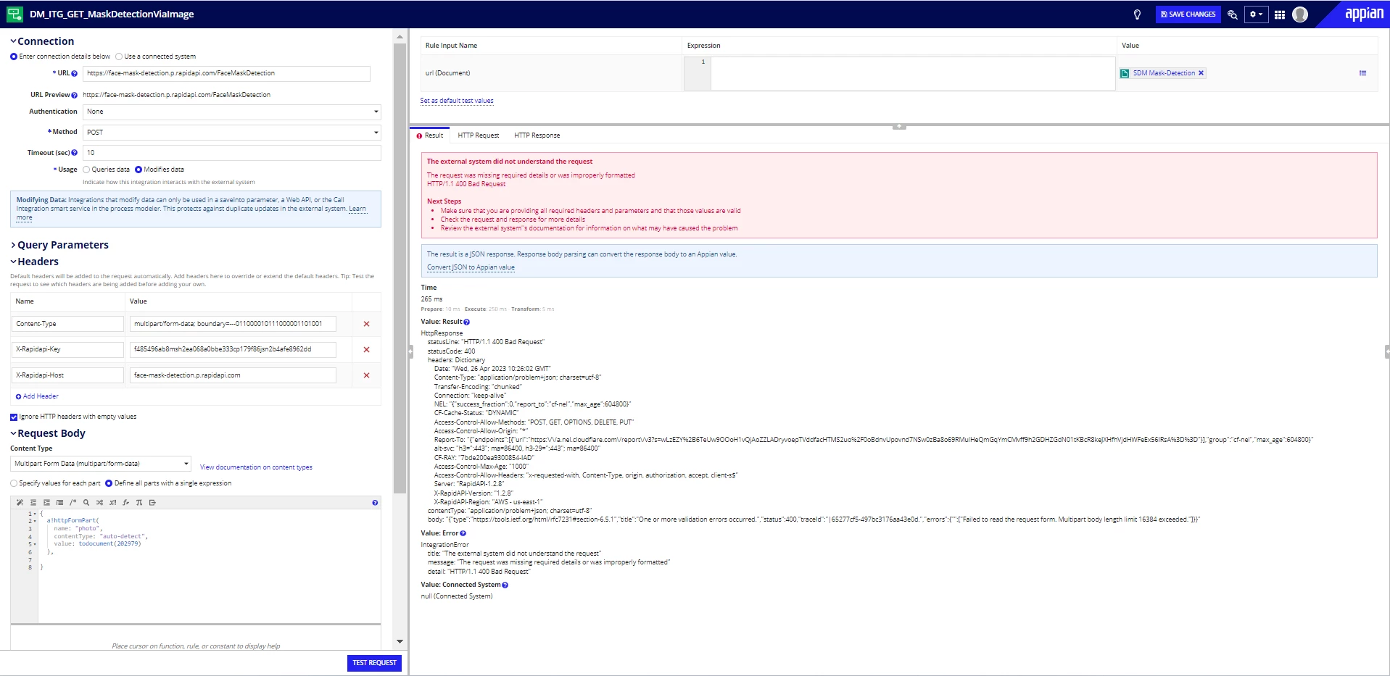Switch to the HTTP Request tab
Screen dimensions: 1390x676
479,135
